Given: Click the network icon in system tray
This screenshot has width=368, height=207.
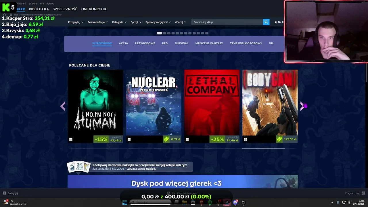Looking at the screenshot, I should coord(344,202).
